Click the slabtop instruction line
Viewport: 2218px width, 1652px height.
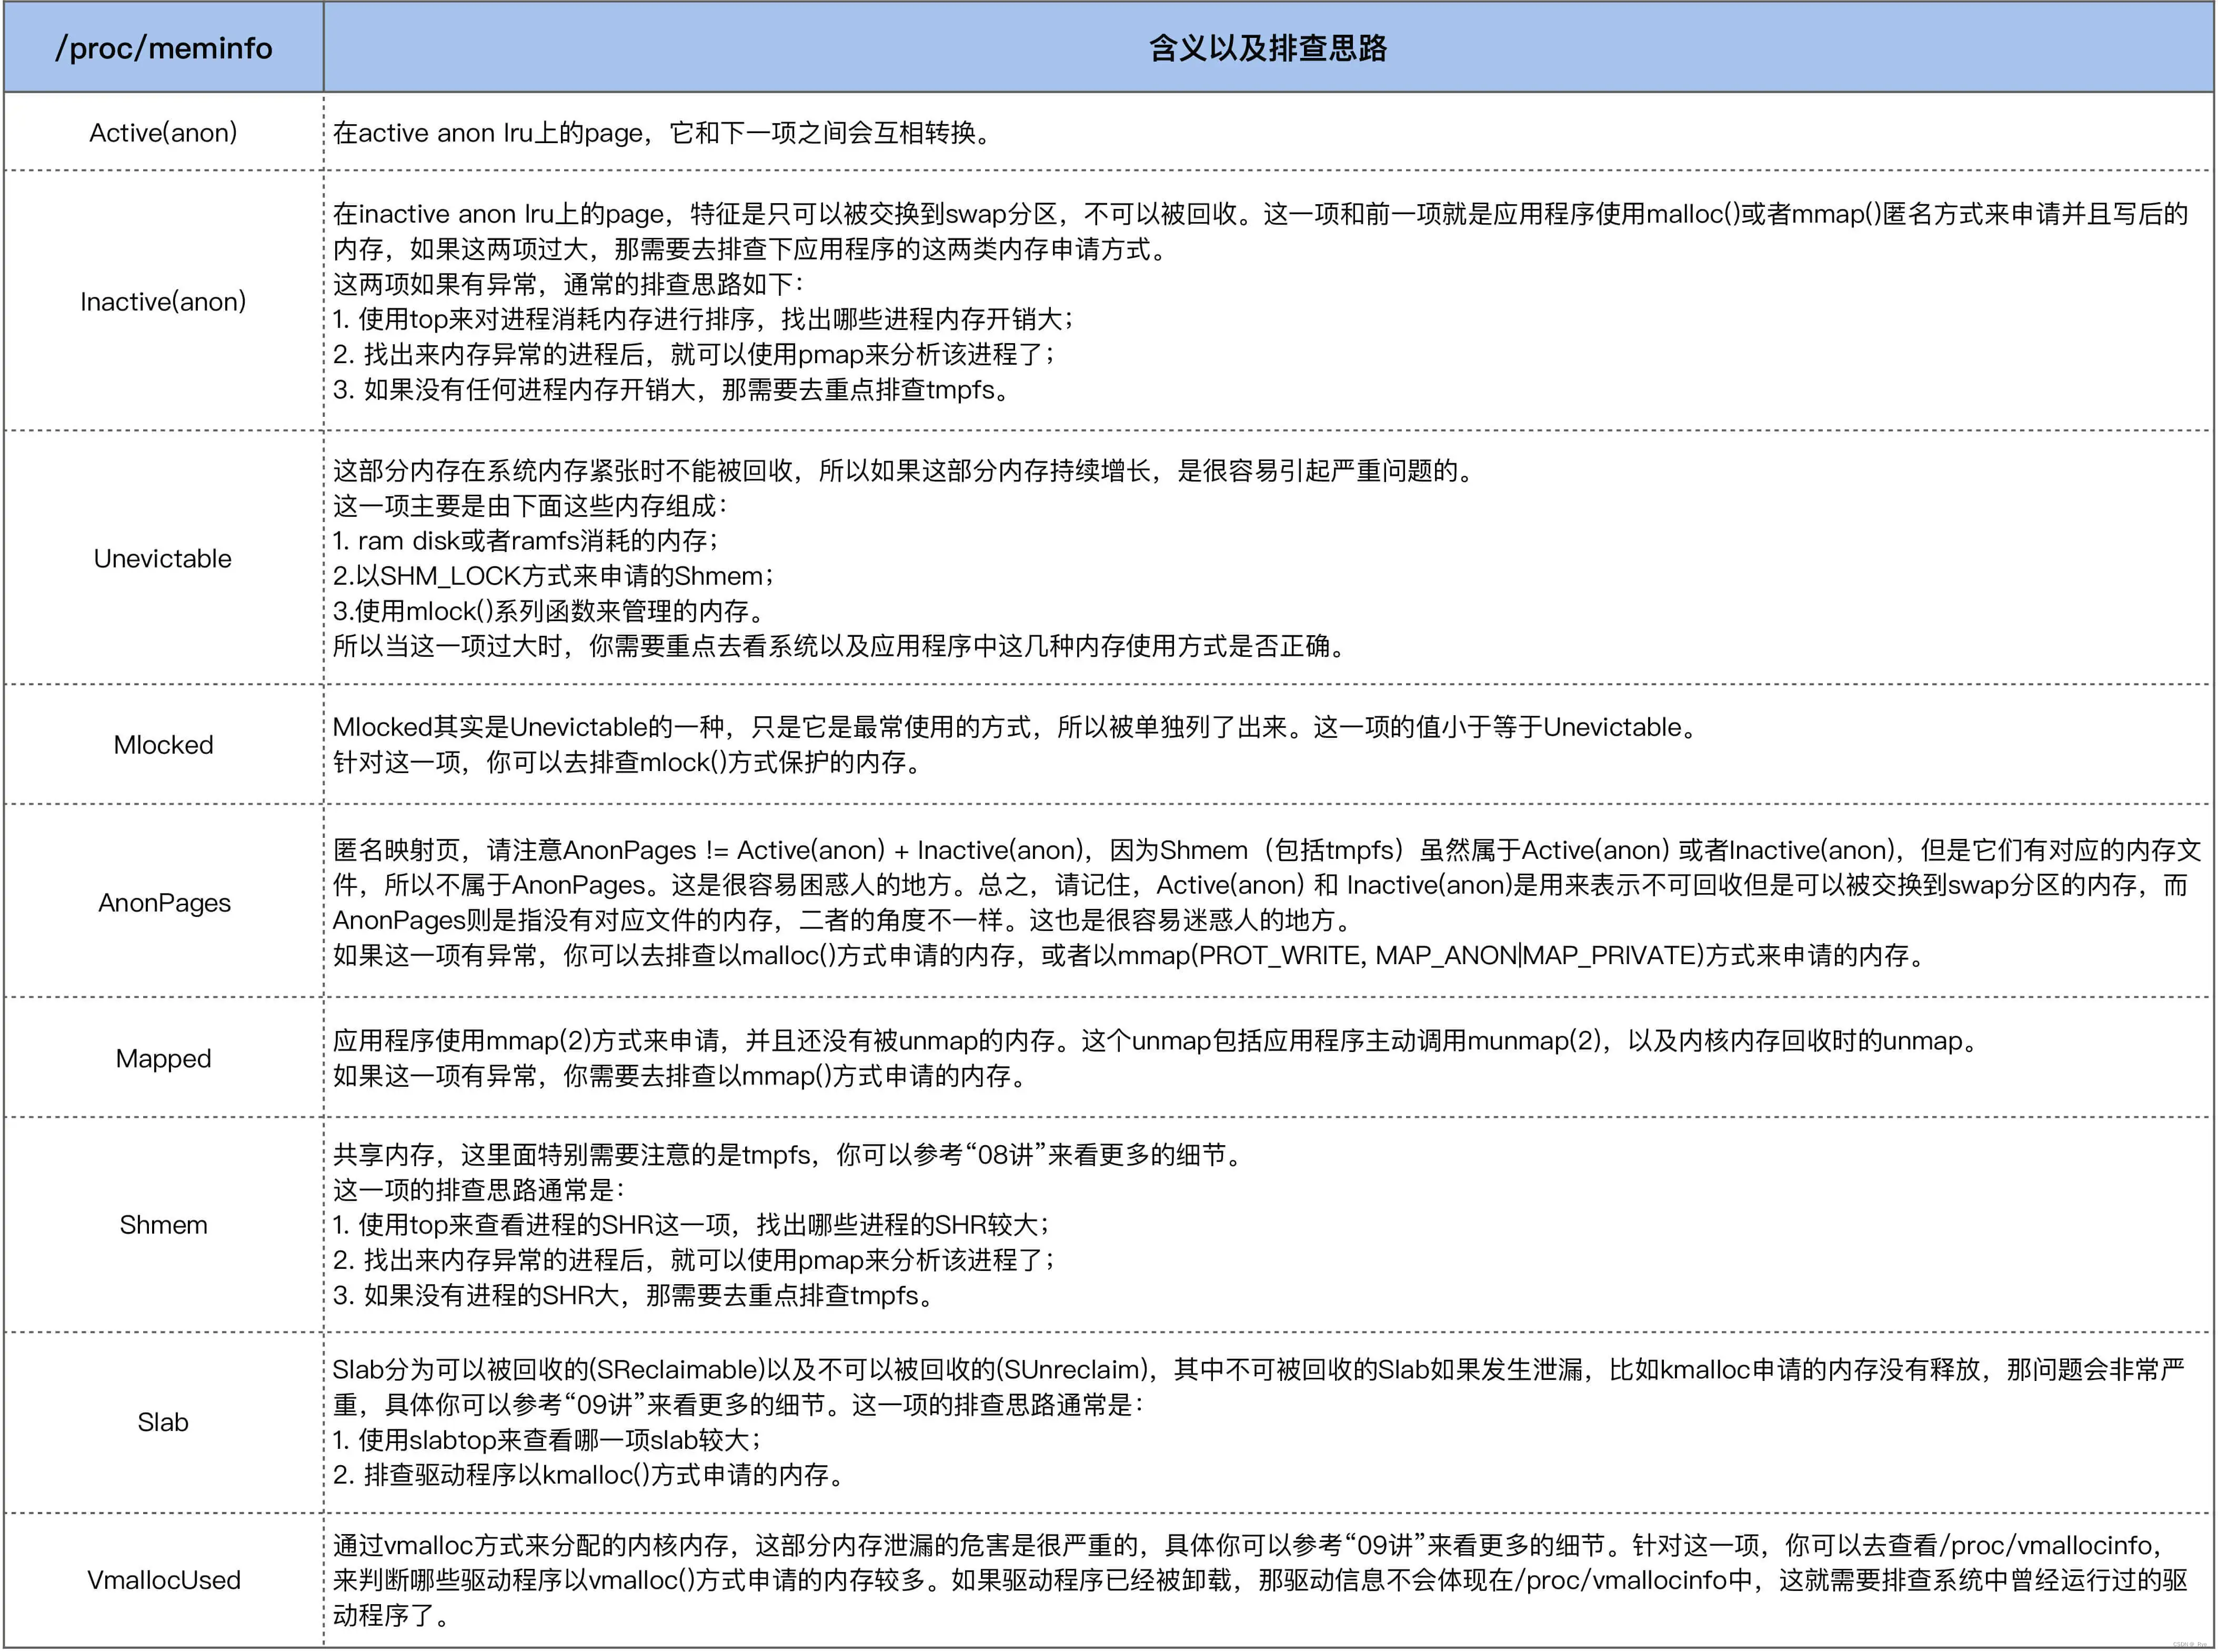(548, 1440)
